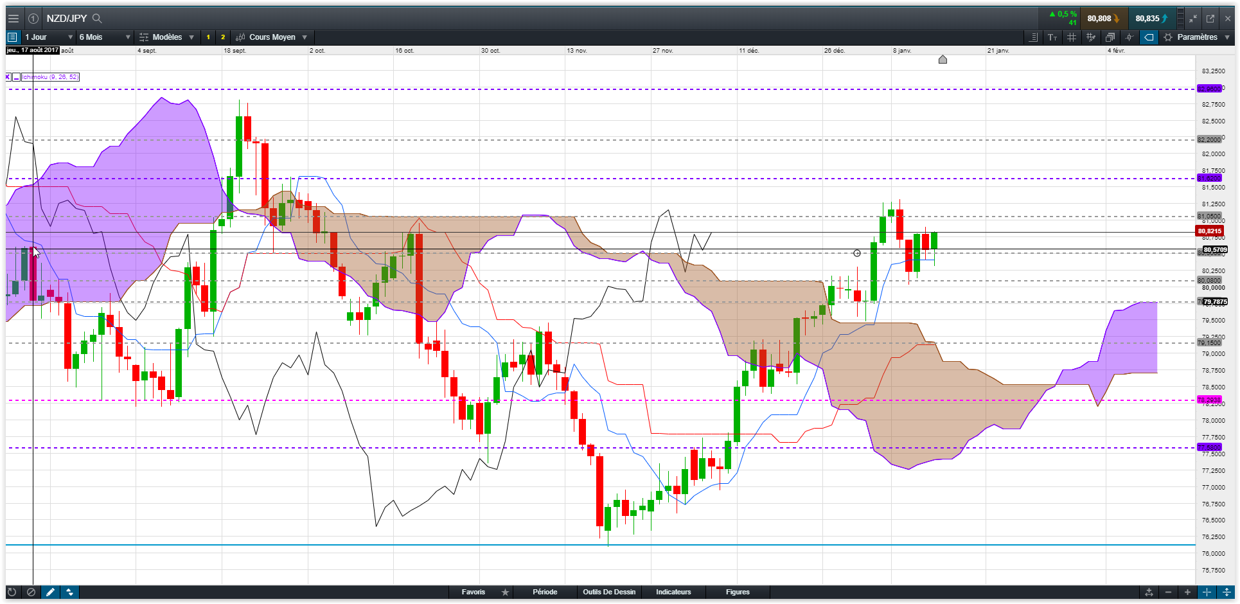The height and width of the screenshot is (604, 1240).
Task: Click the gray 79,1500 level label
Action: pos(1209,342)
